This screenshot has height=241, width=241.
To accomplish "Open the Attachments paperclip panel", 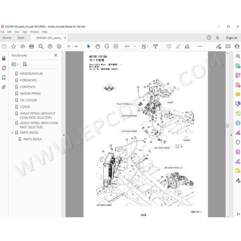I will pos(4,87).
